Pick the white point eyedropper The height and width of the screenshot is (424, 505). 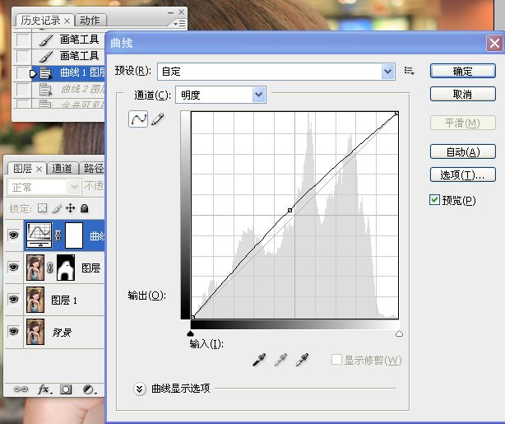(x=302, y=360)
